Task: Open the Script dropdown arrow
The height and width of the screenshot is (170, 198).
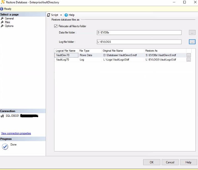Action: point(61,15)
